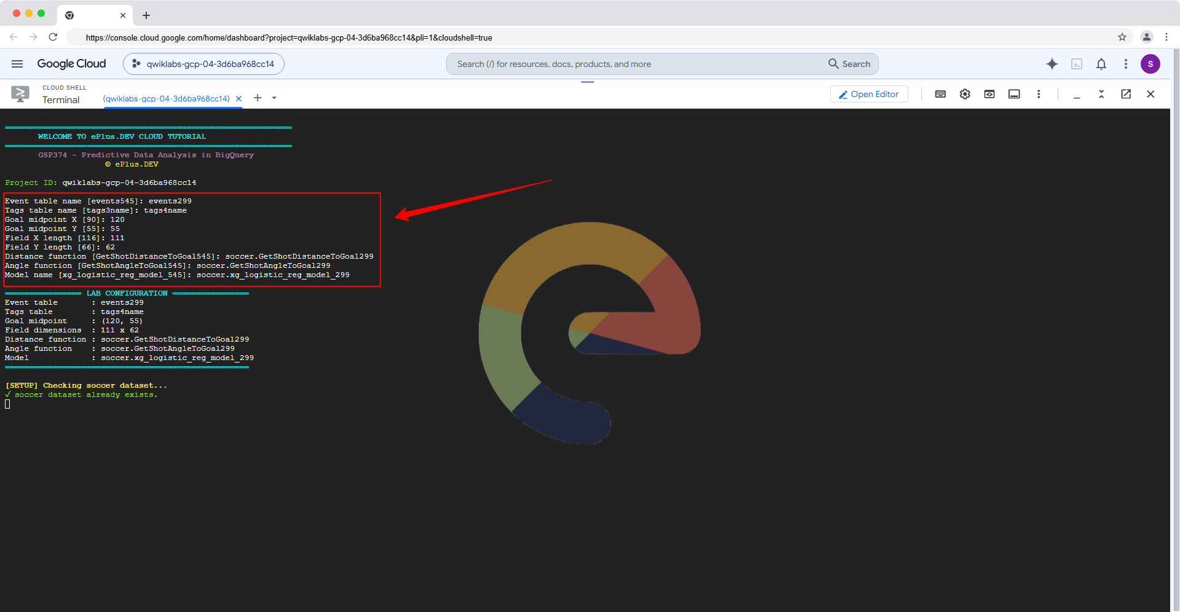
Task: Toggle the on-screen keyboard icon
Action: [940, 94]
